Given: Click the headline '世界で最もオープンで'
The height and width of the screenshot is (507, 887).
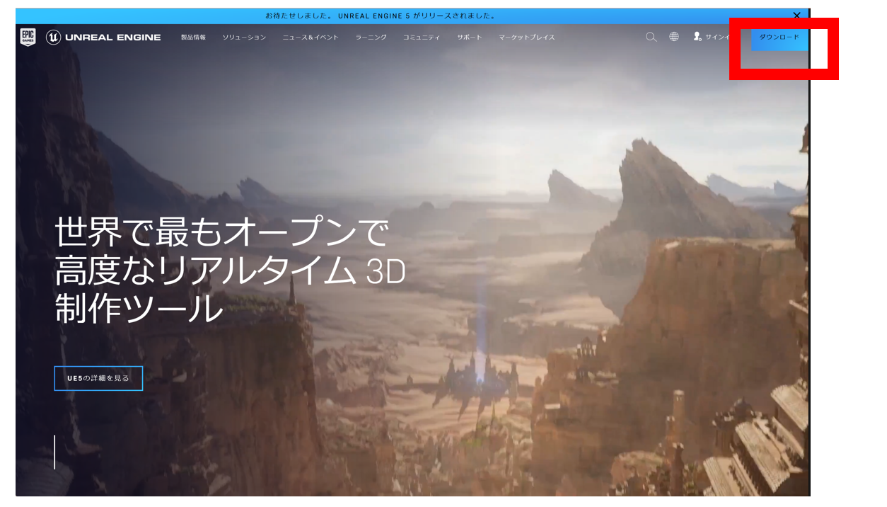Looking at the screenshot, I should [222, 233].
